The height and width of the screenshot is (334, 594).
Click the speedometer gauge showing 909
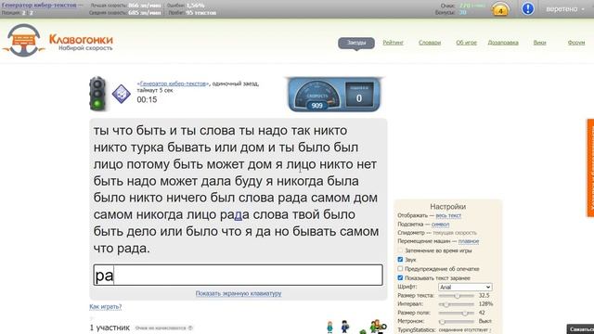click(x=316, y=95)
